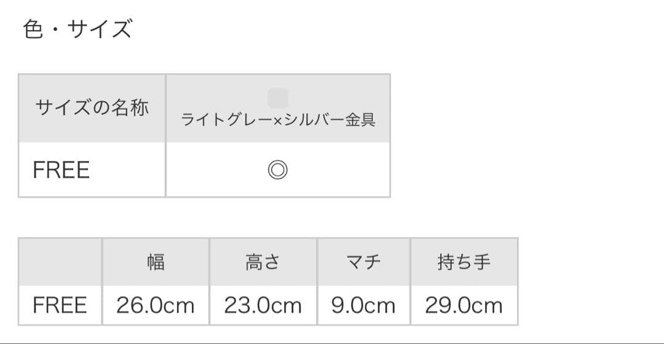The image size is (664, 344).
Task: Click the ◎ in-stock availability icon
Action: point(278,170)
